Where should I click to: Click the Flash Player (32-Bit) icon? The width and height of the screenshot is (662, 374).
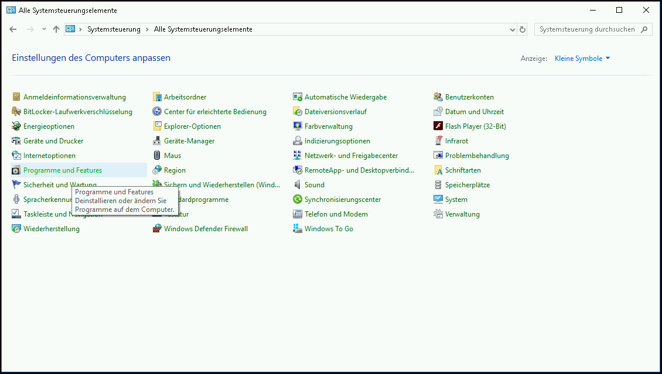pos(438,126)
